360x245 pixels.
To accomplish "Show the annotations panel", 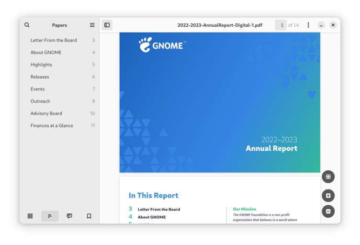I will click(69, 216).
